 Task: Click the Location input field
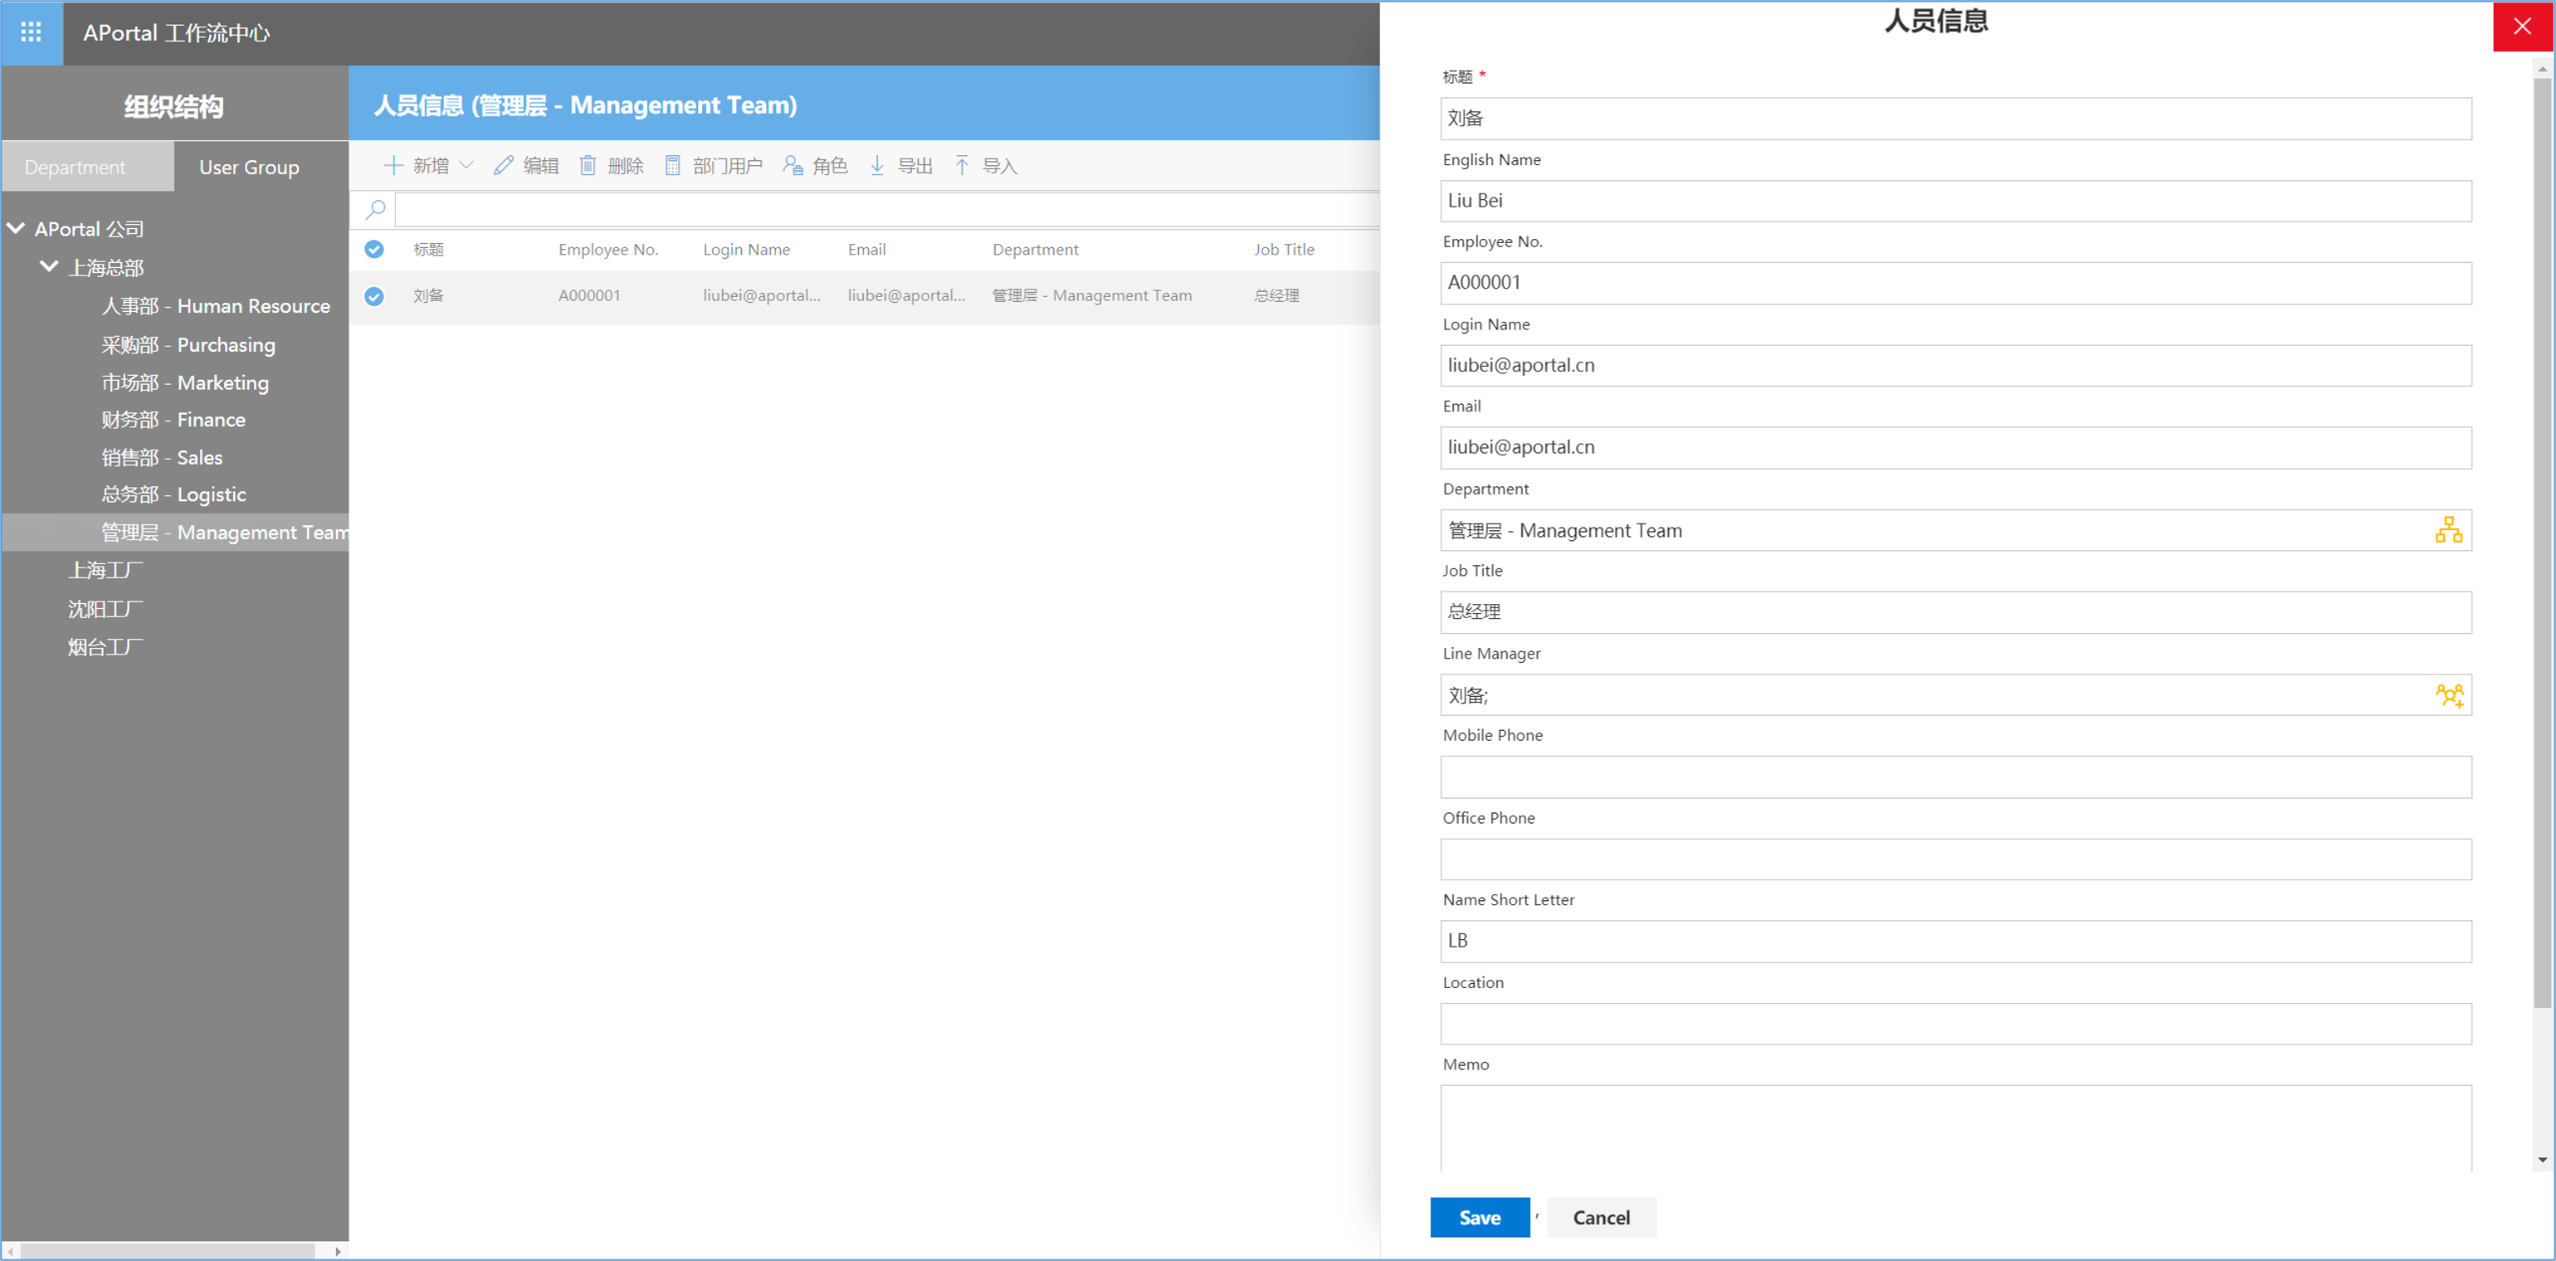[x=1956, y=1024]
